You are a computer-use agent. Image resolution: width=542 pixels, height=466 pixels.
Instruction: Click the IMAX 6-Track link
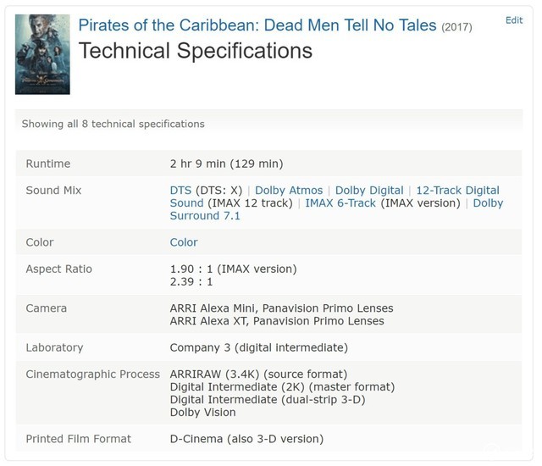click(340, 203)
